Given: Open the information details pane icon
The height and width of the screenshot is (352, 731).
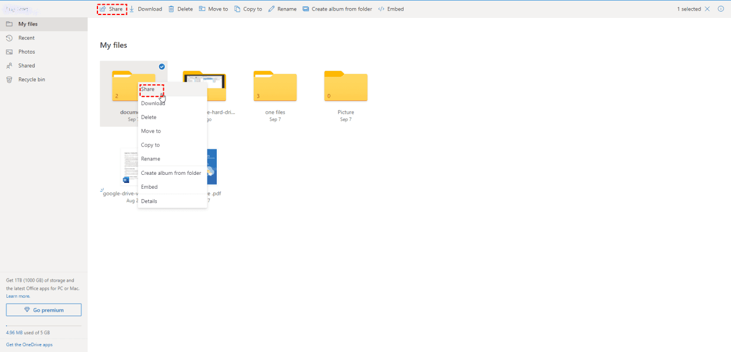Looking at the screenshot, I should pyautogui.click(x=721, y=9).
